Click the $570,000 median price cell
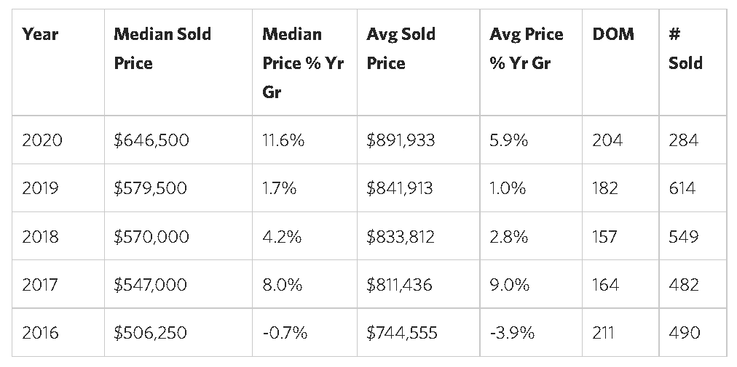The width and height of the screenshot is (737, 367). click(x=151, y=236)
